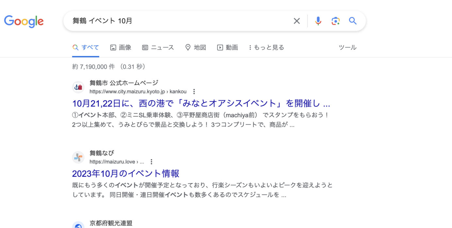Expand the もっと見る menu
The width and height of the screenshot is (452, 228).
coord(266,48)
